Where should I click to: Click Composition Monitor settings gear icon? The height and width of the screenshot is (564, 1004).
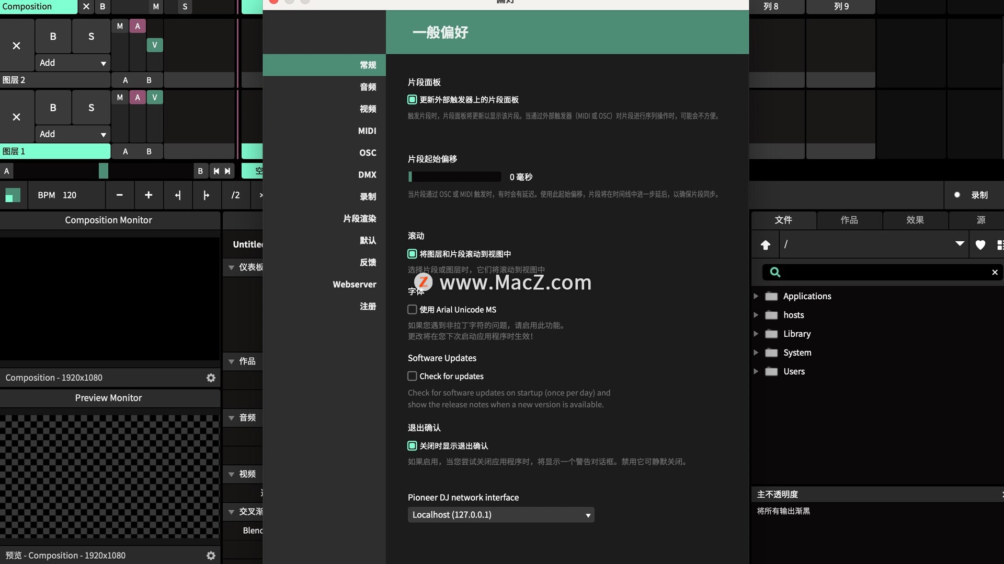pos(211,378)
